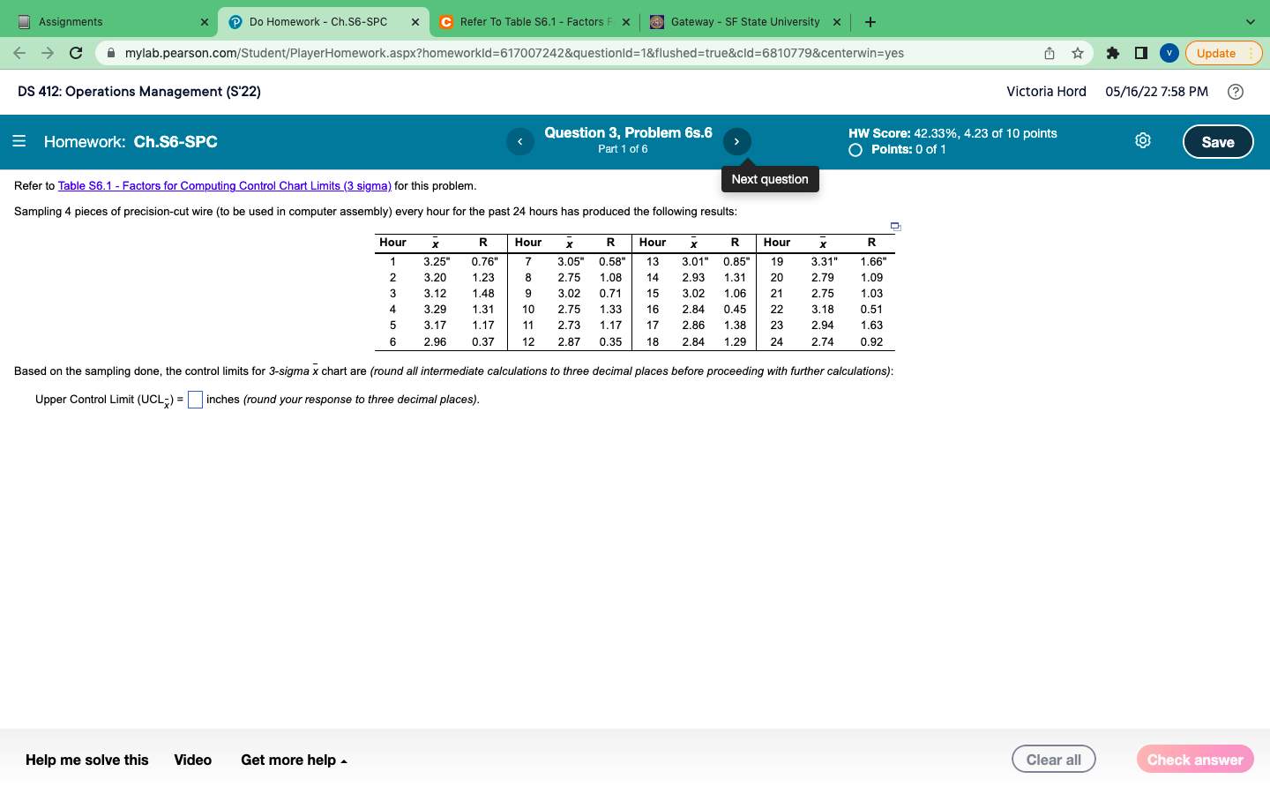The image size is (1270, 794).
Task: Expand the Get more help menu
Action: 295,760
